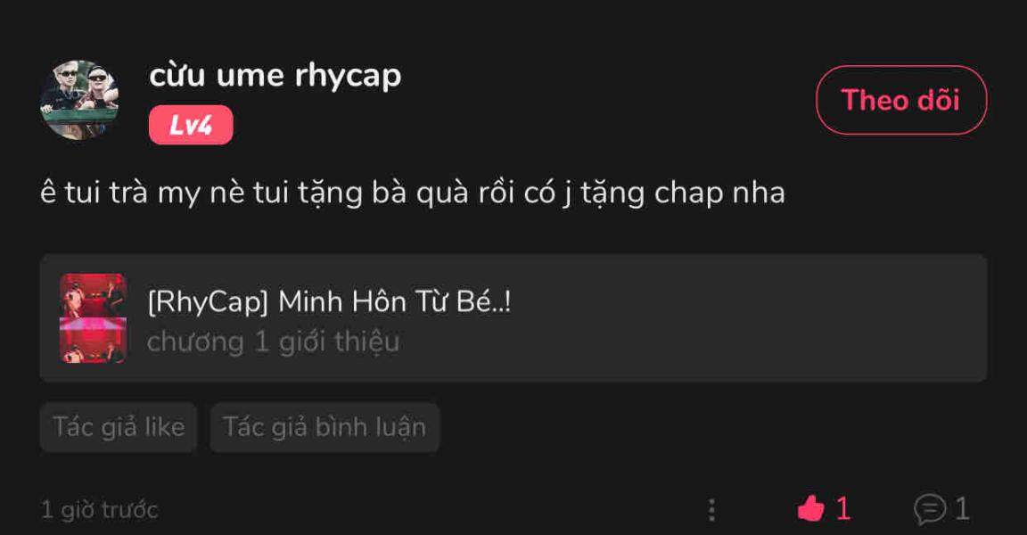Open the profile avatar of cừu ume rhycap
1027x535 pixels.
(x=78, y=100)
